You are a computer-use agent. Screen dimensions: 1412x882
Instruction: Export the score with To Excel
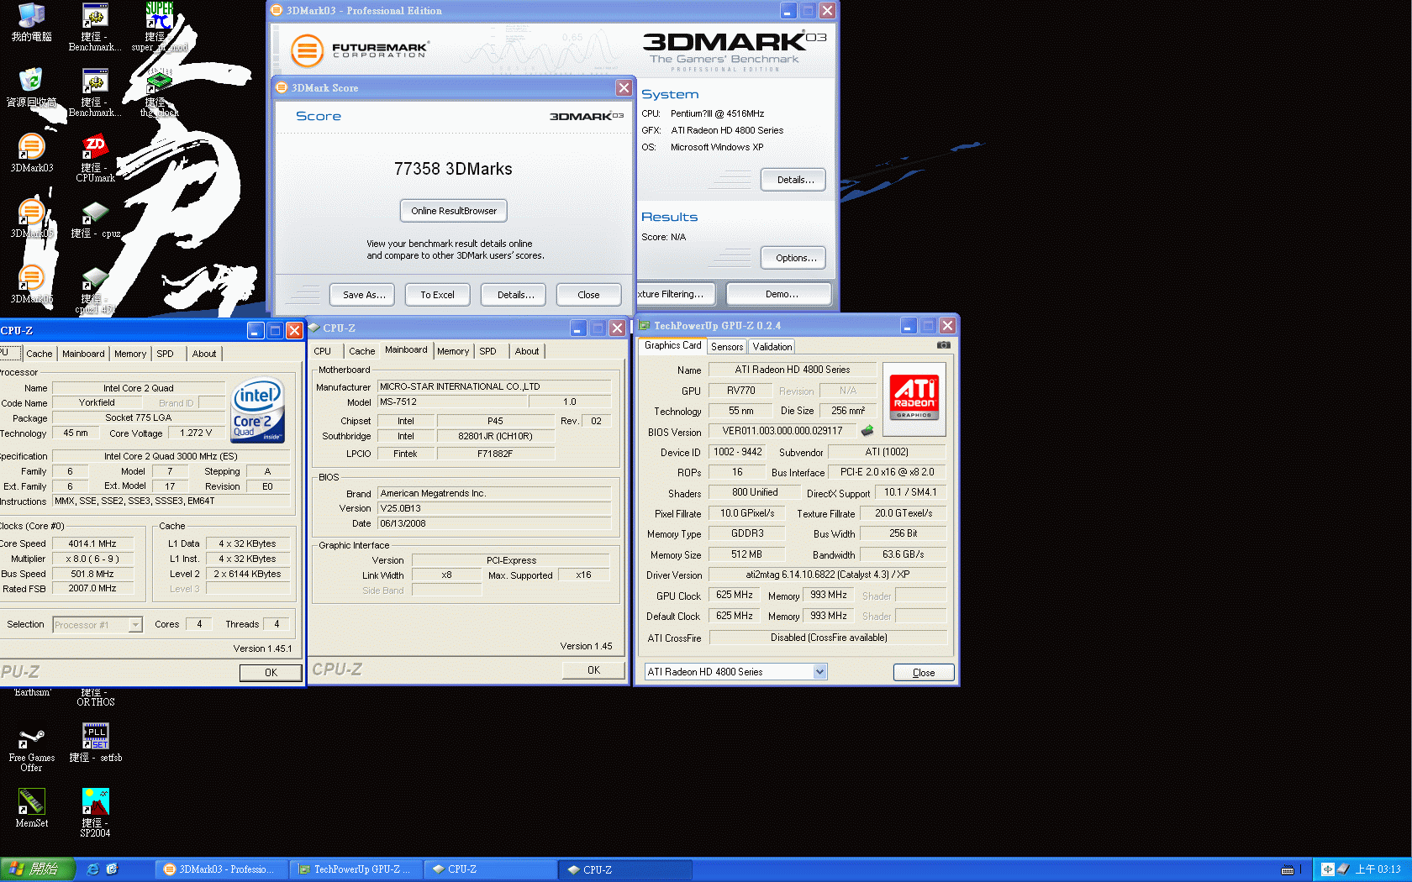(x=437, y=295)
